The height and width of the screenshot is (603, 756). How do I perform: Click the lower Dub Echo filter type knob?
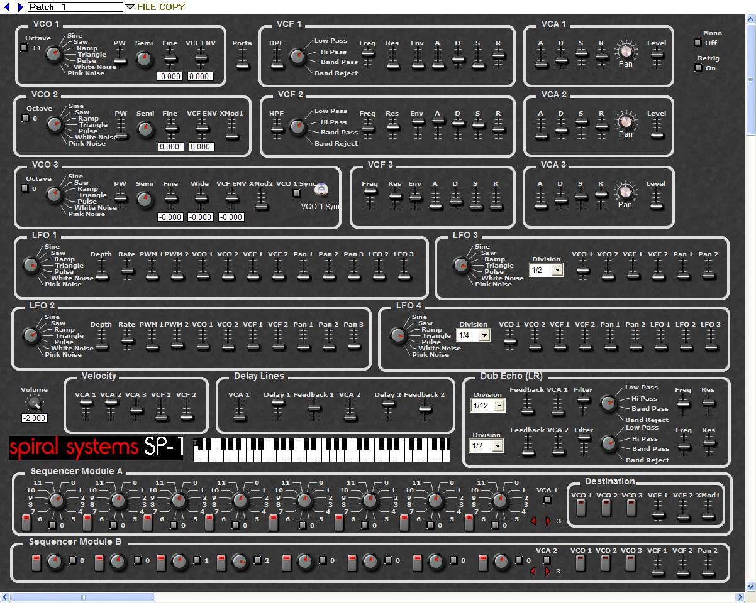click(608, 443)
